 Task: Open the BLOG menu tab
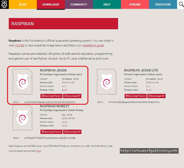click(23, 4)
